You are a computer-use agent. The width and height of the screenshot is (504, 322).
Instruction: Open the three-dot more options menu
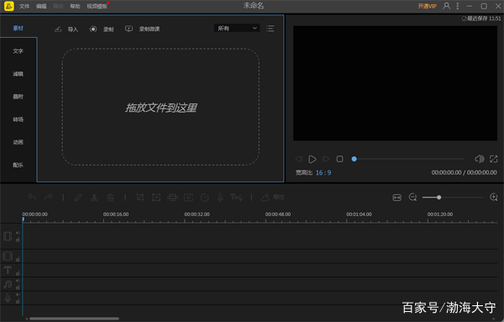click(458, 6)
